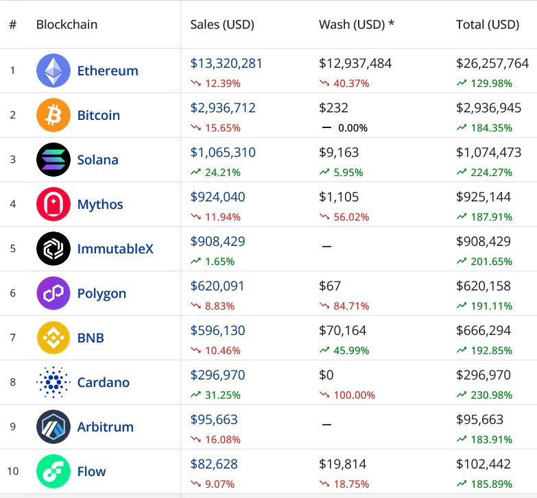Click the orange Bitcoin logo icon
The height and width of the screenshot is (498, 537).
click(x=53, y=115)
